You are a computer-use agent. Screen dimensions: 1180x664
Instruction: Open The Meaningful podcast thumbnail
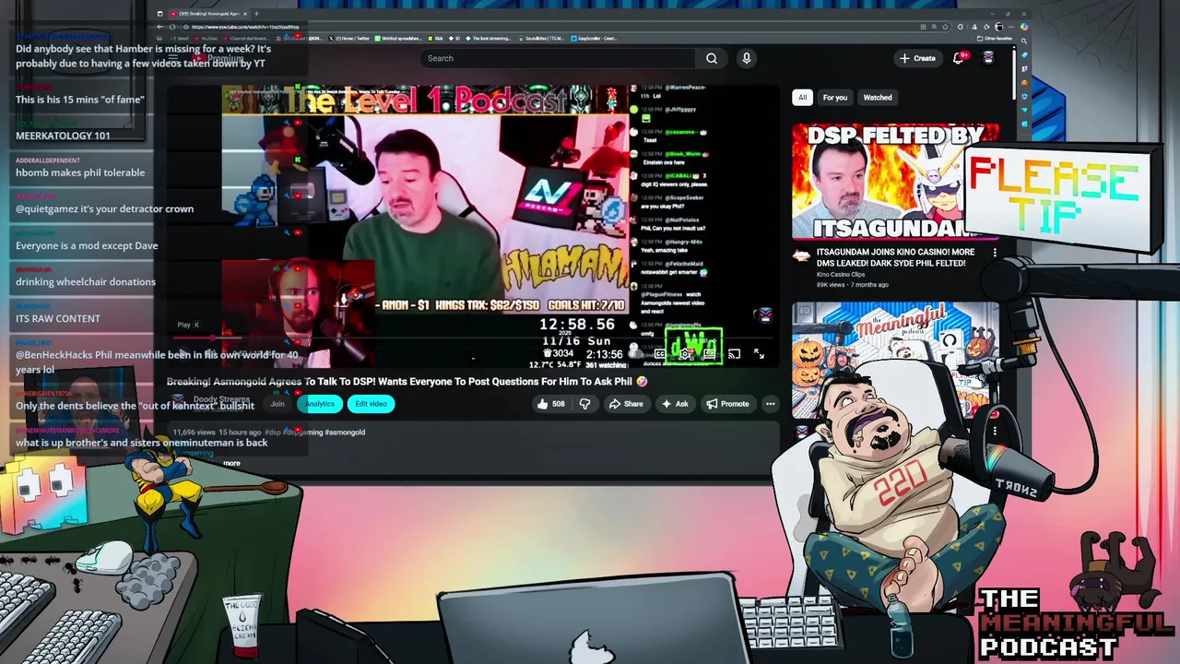895,361
